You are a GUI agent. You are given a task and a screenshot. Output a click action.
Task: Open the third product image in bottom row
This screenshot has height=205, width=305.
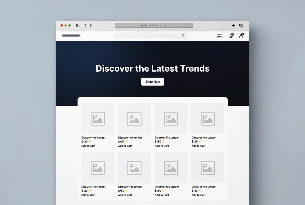click(x=171, y=168)
